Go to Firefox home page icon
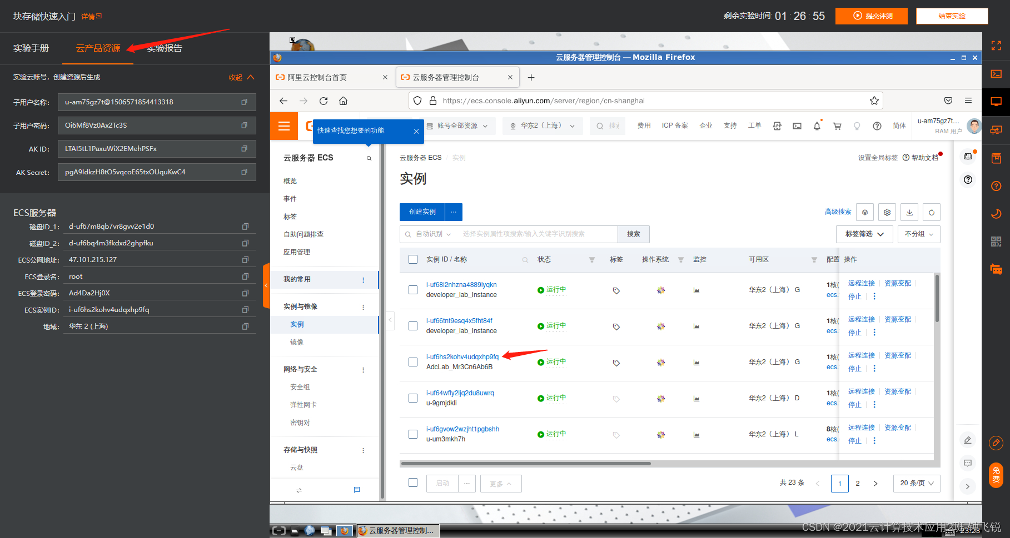1010x538 pixels. tap(344, 101)
